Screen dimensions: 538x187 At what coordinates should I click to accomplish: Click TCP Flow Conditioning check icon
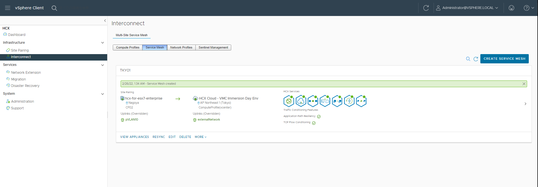(314, 123)
